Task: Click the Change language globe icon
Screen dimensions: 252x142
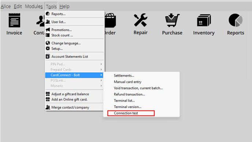Action: 48,43
